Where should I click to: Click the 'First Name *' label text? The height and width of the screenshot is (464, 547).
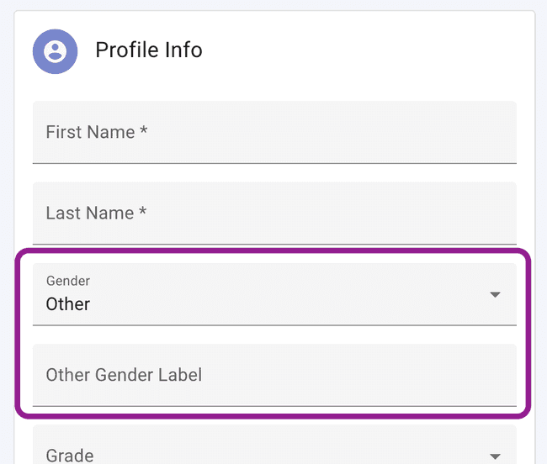click(x=97, y=132)
